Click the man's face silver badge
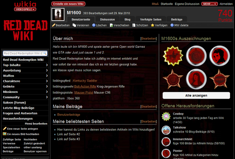The image size is (235, 159). [220, 56]
